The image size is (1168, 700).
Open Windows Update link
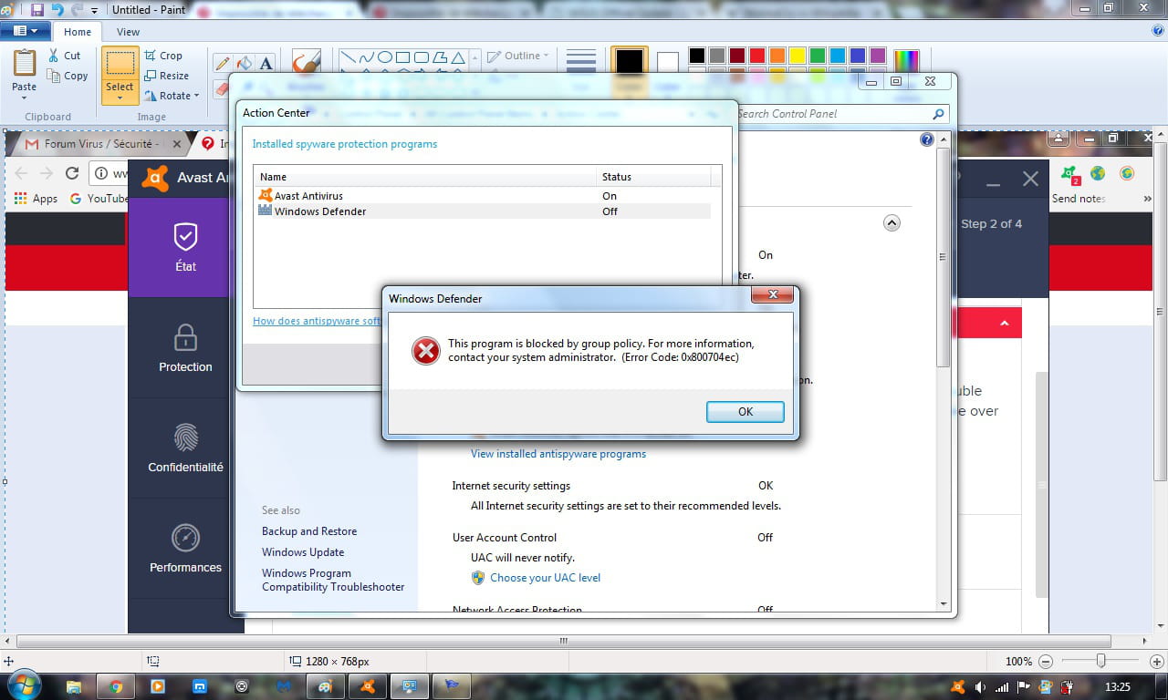(x=303, y=552)
